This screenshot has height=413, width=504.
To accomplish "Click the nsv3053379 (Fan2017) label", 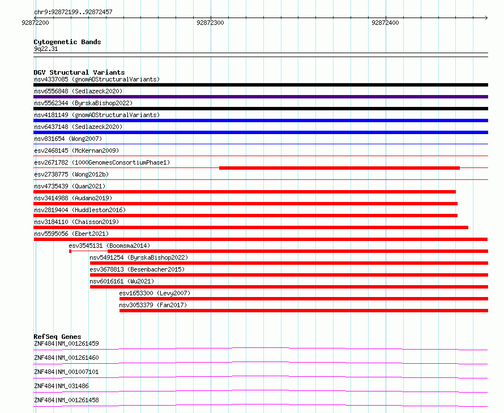I will [153, 305].
